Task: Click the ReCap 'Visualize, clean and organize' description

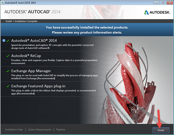Action: pos(54,62)
